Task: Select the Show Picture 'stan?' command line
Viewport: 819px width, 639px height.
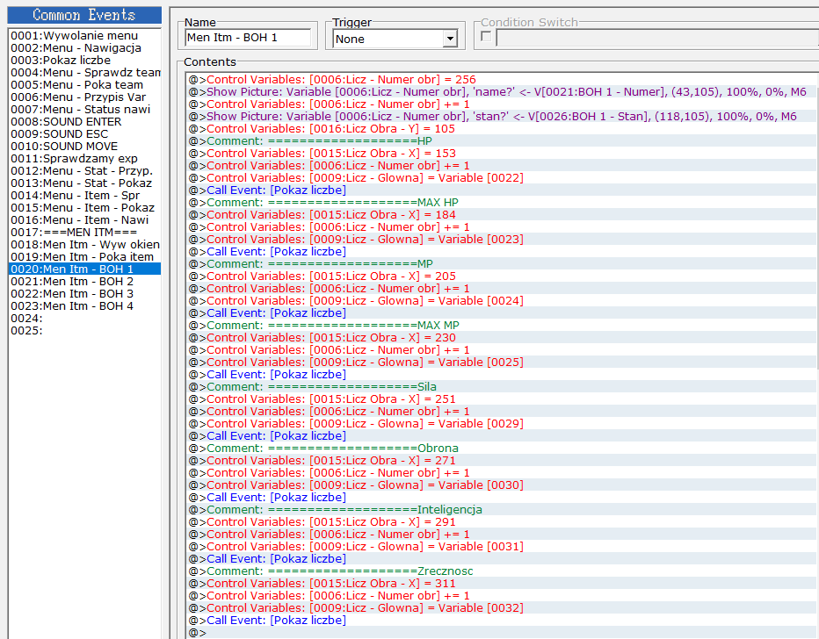Action: coord(501,117)
